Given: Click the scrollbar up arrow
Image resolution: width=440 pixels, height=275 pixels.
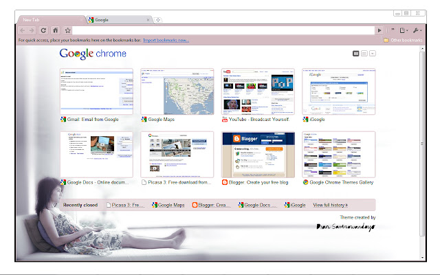Looking at the screenshot, I should tap(422, 49).
